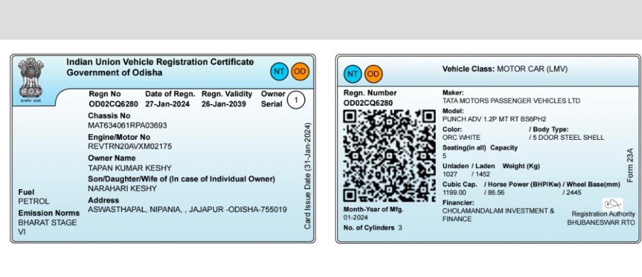This screenshot has width=642, height=277.
Task: Click the orange OD badge on the Vehicle Class card
Action: pyautogui.click(x=373, y=74)
